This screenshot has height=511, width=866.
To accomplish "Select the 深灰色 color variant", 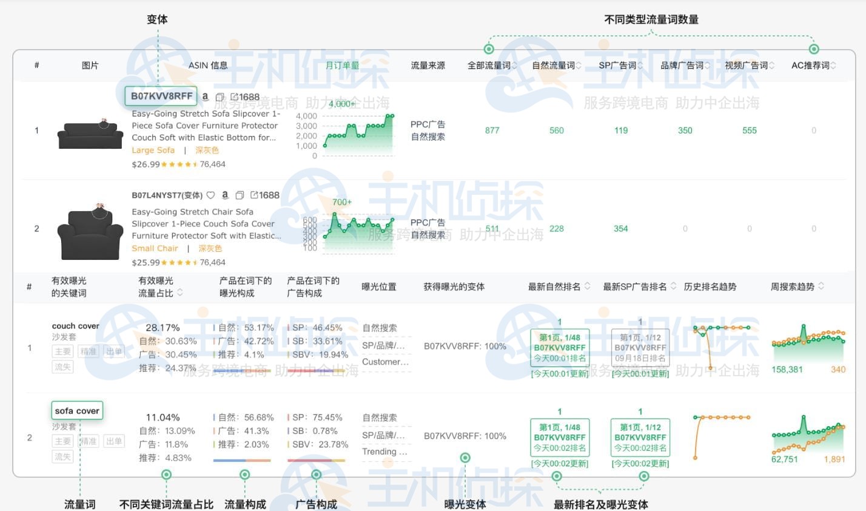I will tap(207, 150).
